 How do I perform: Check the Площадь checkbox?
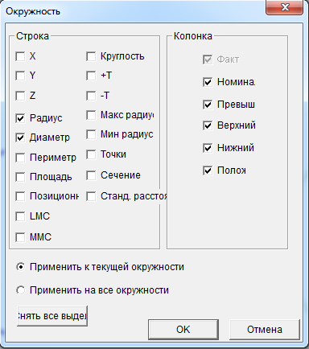pyautogui.click(x=20, y=177)
